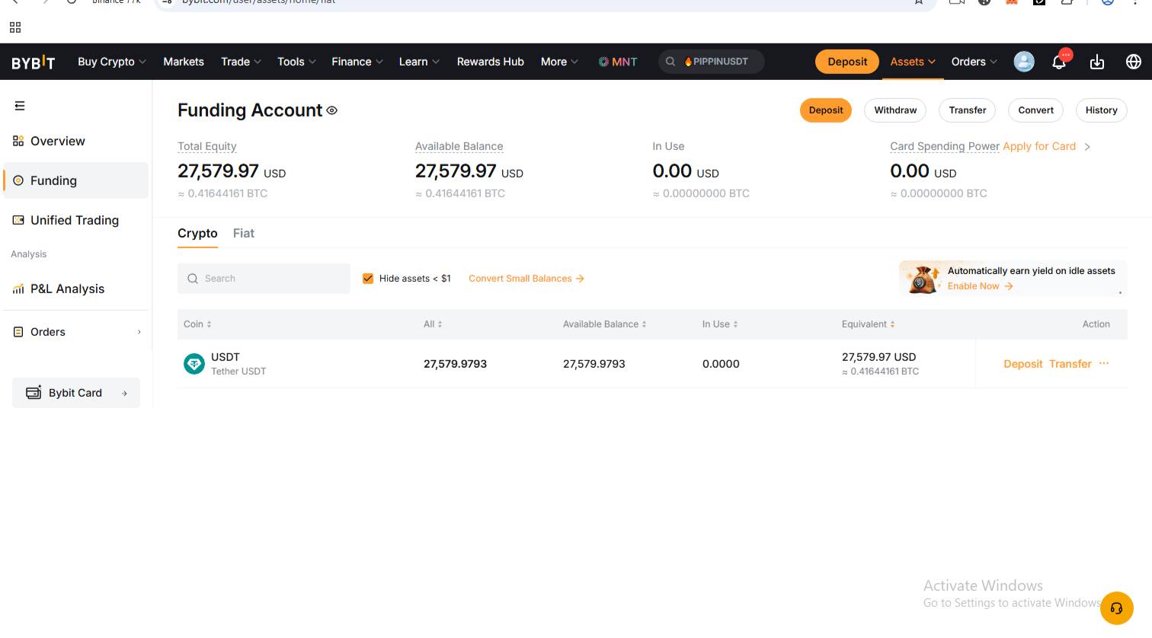Click Apply for Card link
This screenshot has height=638, width=1152.
click(x=1039, y=146)
